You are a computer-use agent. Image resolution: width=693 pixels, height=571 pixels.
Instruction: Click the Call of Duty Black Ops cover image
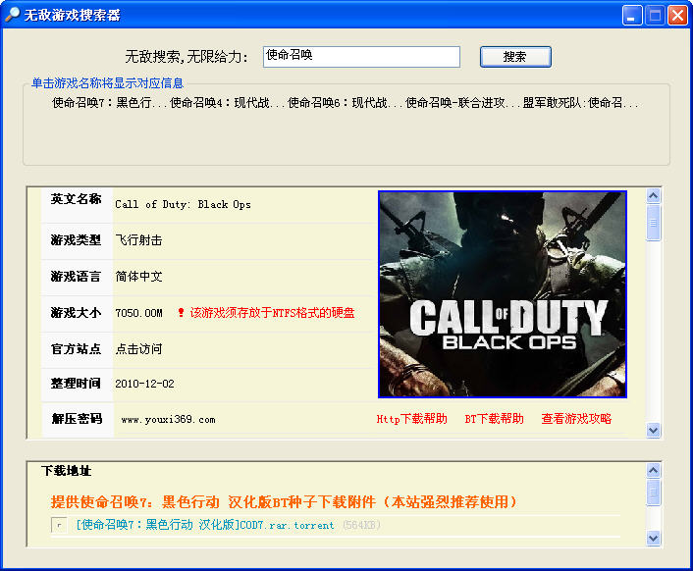(503, 294)
